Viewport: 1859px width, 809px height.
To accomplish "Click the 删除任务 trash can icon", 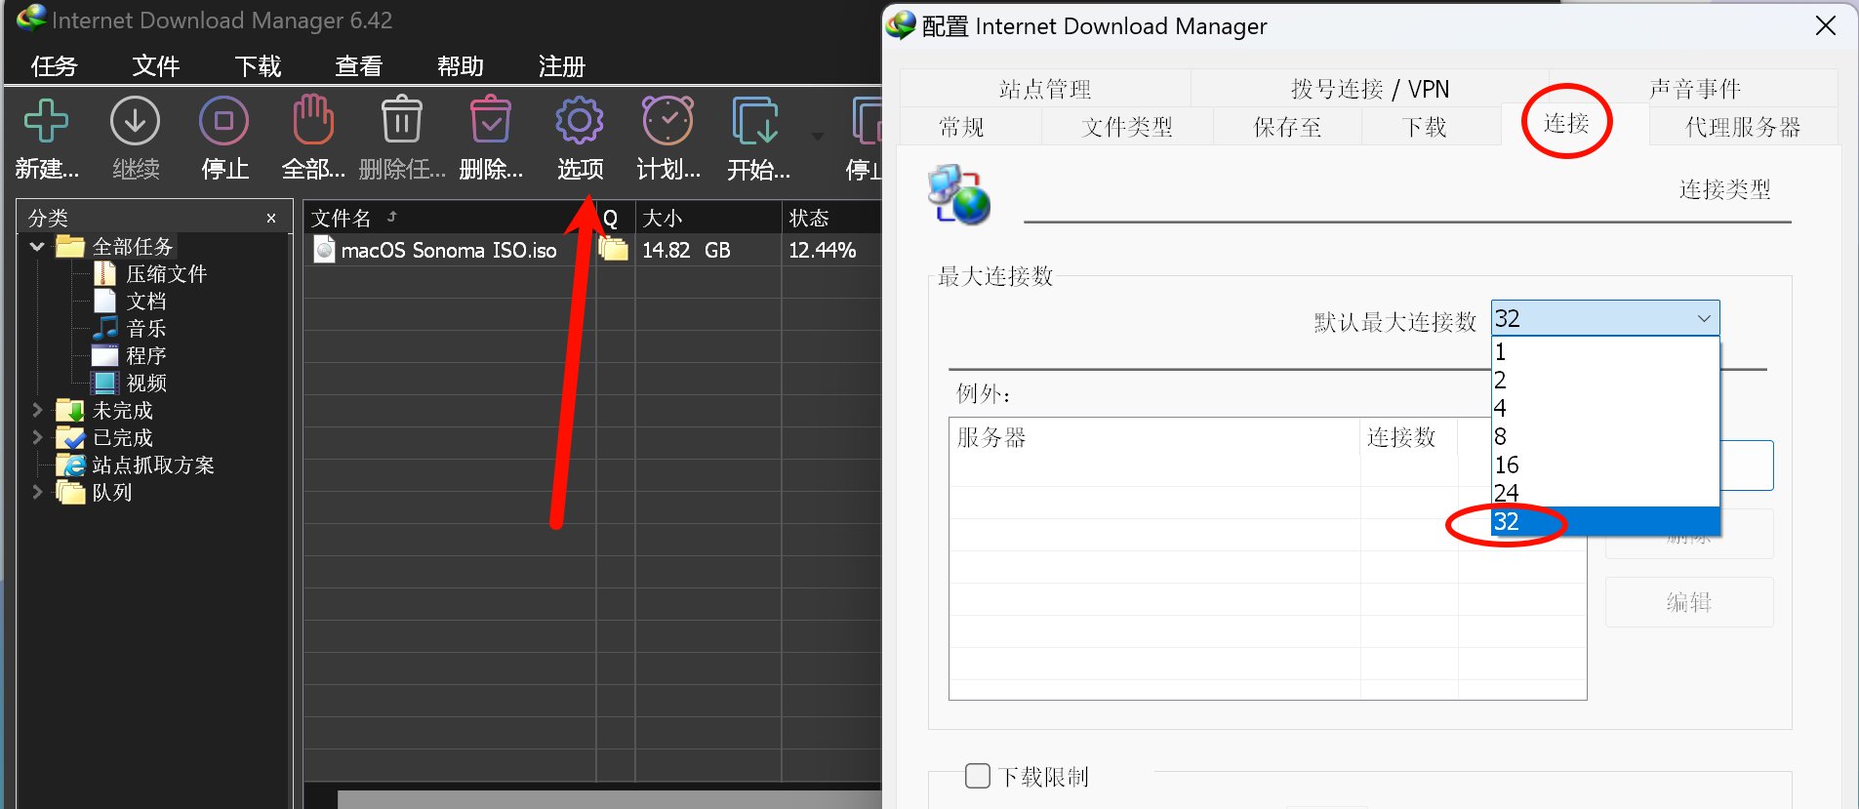I will (401, 120).
